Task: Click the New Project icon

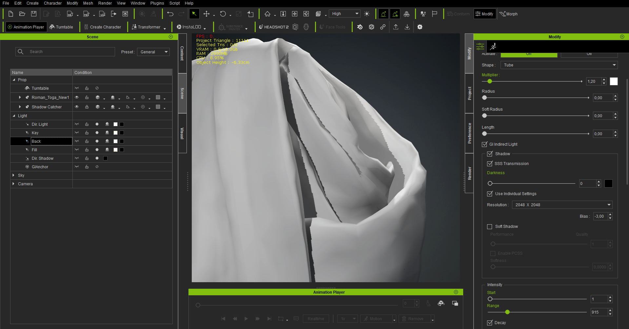Action: pyautogui.click(x=11, y=14)
